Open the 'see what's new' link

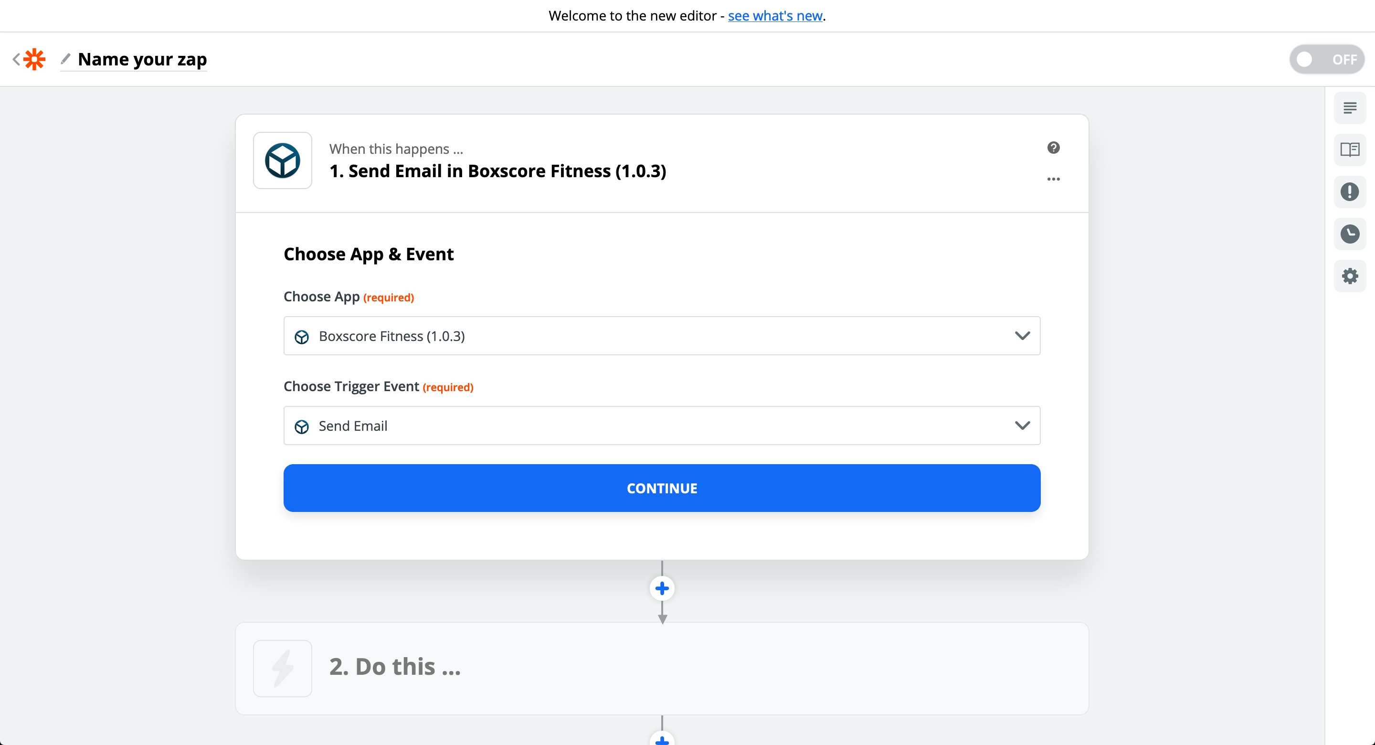click(775, 15)
